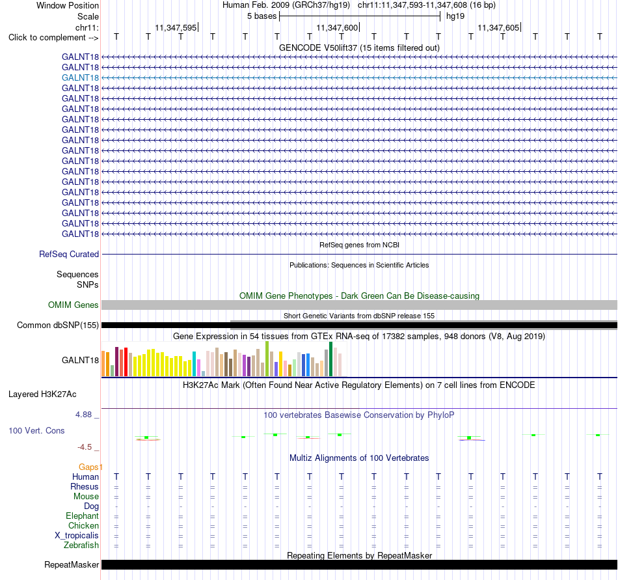Viewport: 618px width, 580px height.
Task: Select the Chicken species label
Action: point(83,525)
